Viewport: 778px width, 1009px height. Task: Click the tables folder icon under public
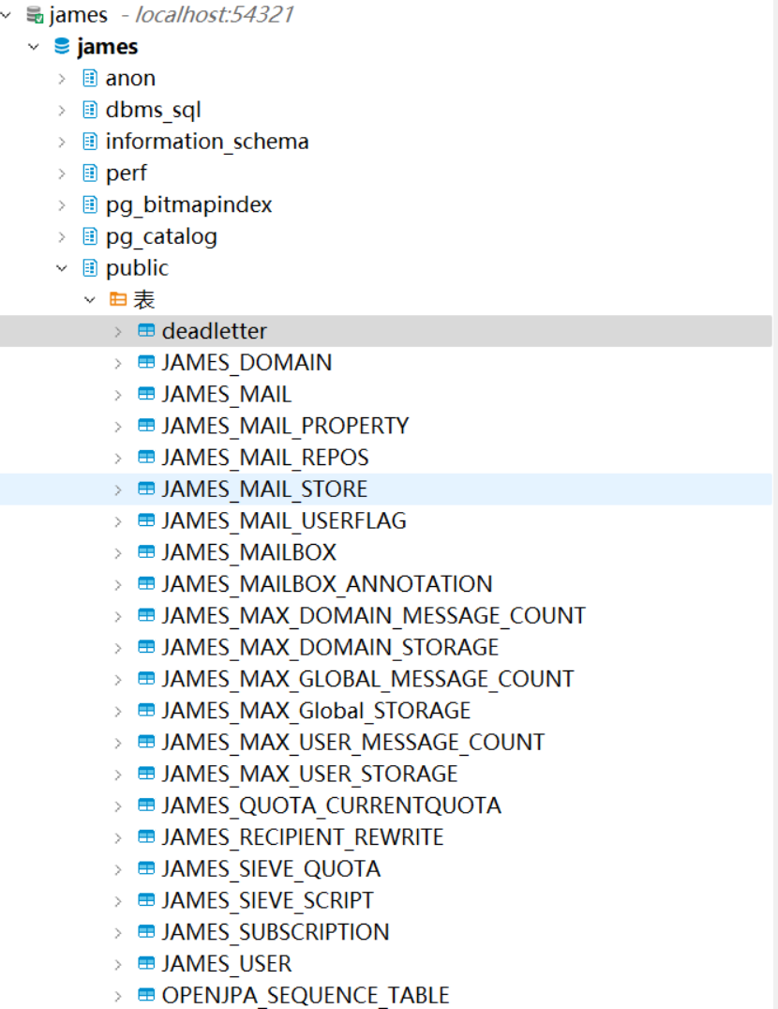[118, 299]
